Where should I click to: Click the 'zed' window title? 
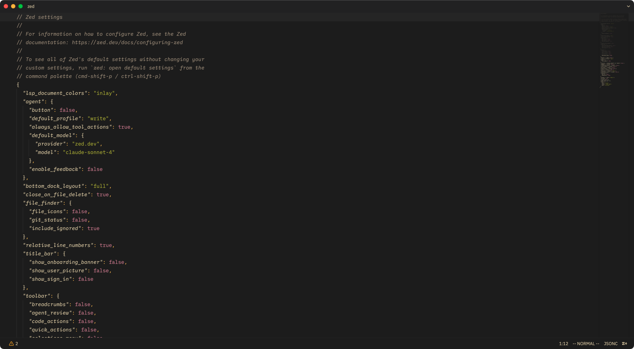(x=31, y=6)
